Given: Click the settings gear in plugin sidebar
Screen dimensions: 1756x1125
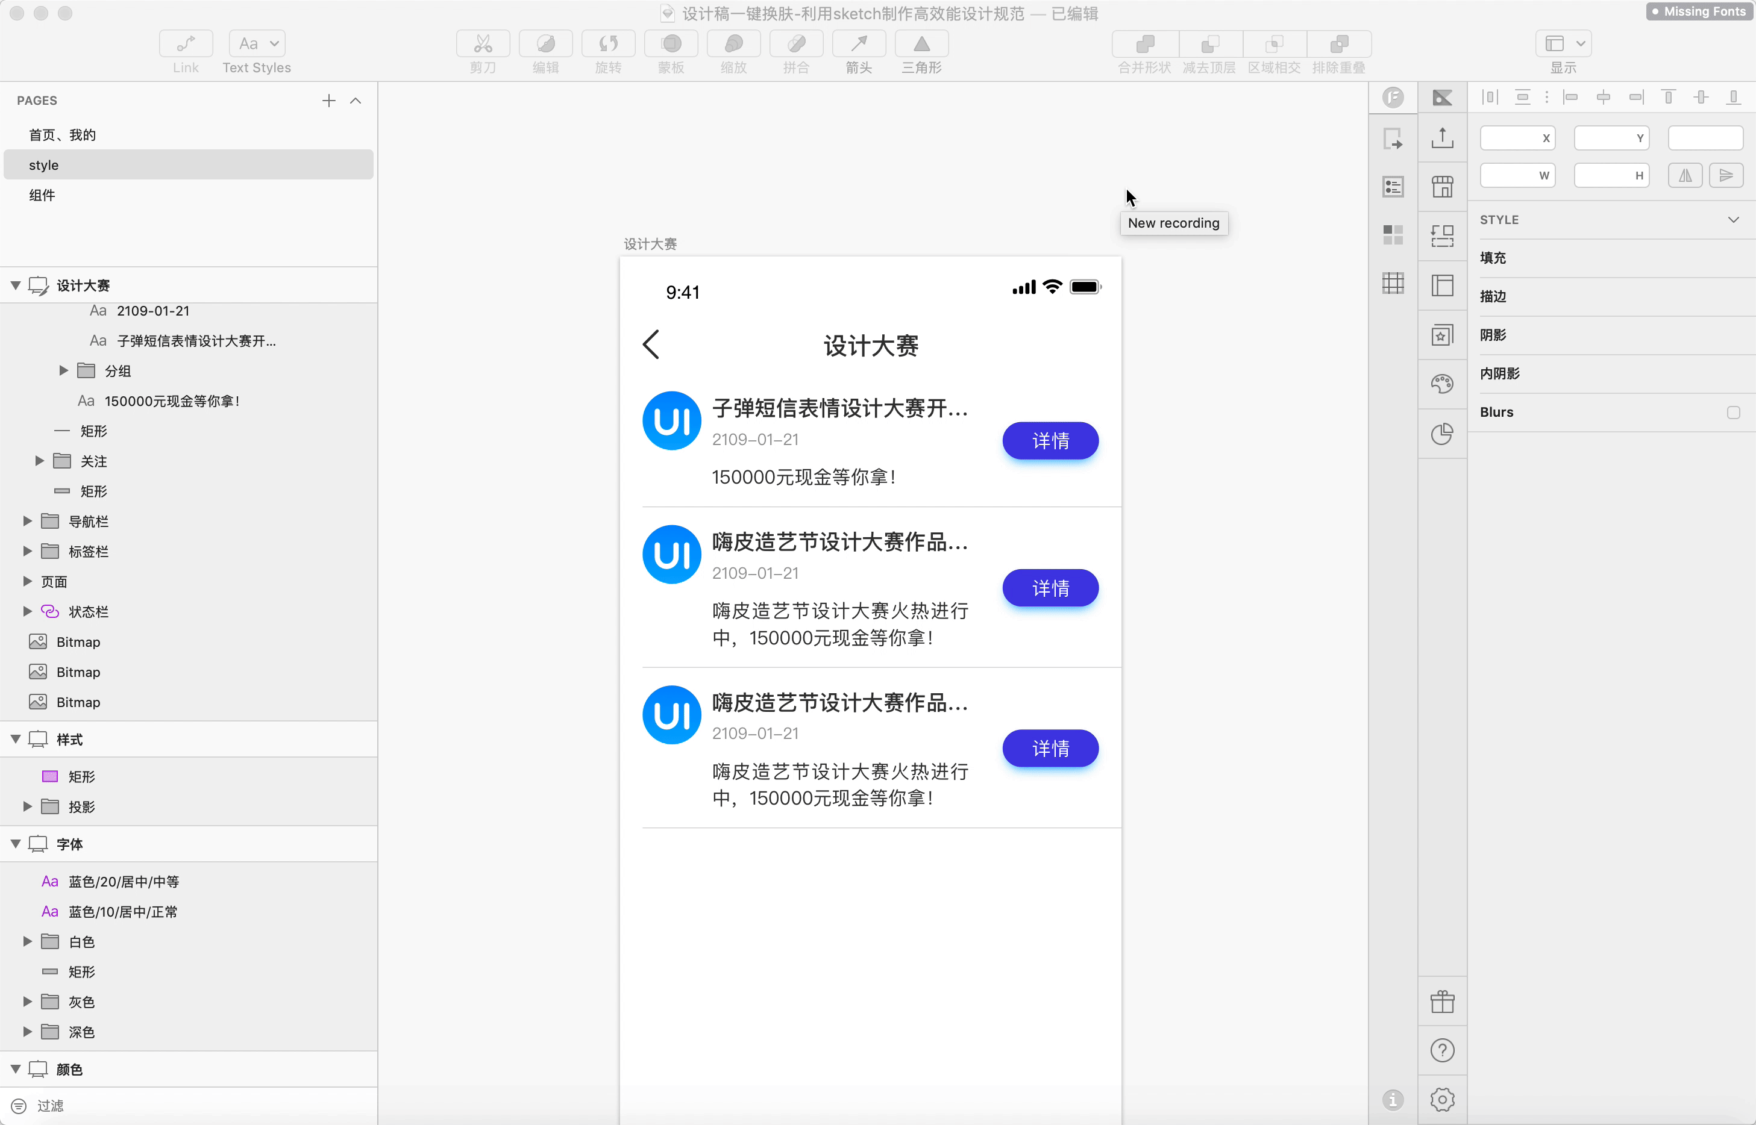Looking at the screenshot, I should [x=1442, y=1100].
